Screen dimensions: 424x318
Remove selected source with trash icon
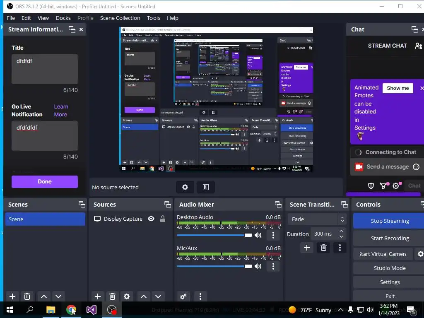(112, 296)
